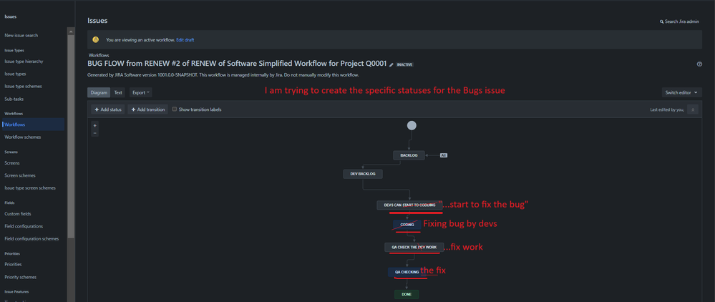Image resolution: width=715 pixels, height=302 pixels.
Task: Open Field configurations in sidebar
Action: pyautogui.click(x=24, y=226)
